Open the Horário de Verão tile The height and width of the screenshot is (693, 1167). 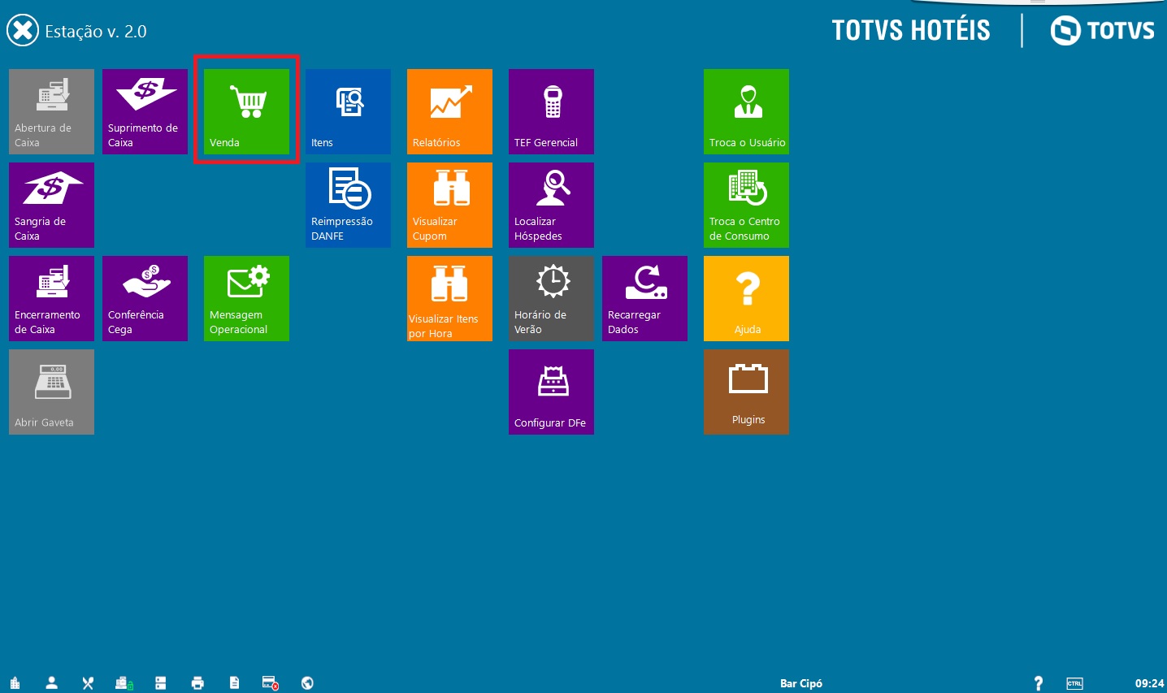click(551, 298)
